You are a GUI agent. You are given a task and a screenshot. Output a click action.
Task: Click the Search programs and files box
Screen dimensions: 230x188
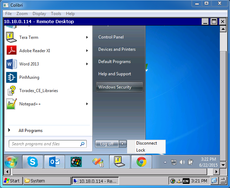click(48, 144)
